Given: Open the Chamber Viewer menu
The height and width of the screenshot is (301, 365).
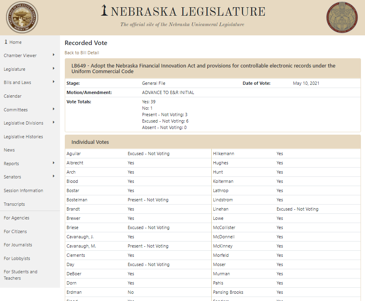Looking at the screenshot, I should pos(20,55).
